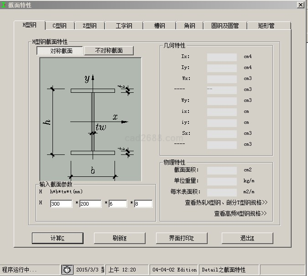Click the height field containing 300

tap(61, 204)
